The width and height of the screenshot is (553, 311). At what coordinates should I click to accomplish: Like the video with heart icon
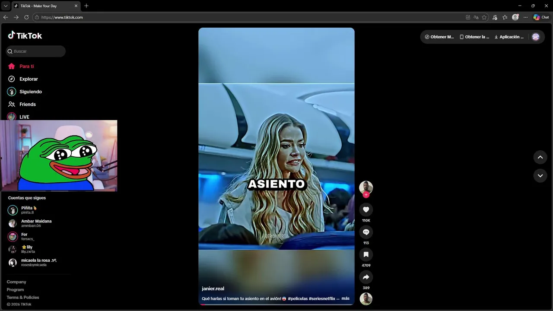[366, 209]
